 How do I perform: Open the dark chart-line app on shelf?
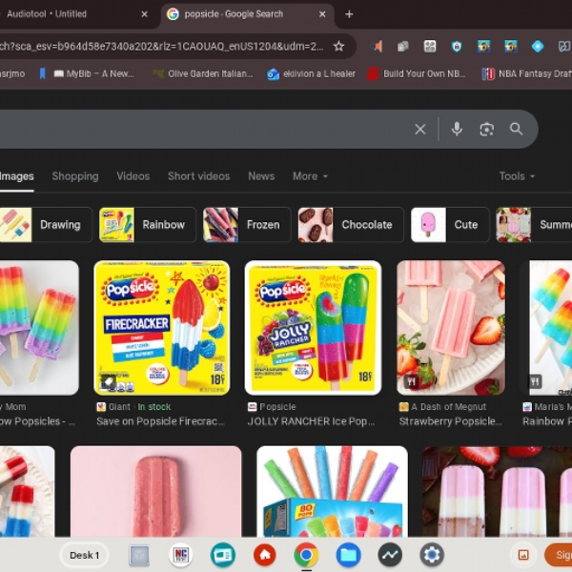point(390,555)
